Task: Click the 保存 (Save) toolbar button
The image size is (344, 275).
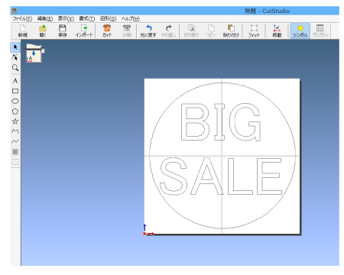Action: point(63,31)
